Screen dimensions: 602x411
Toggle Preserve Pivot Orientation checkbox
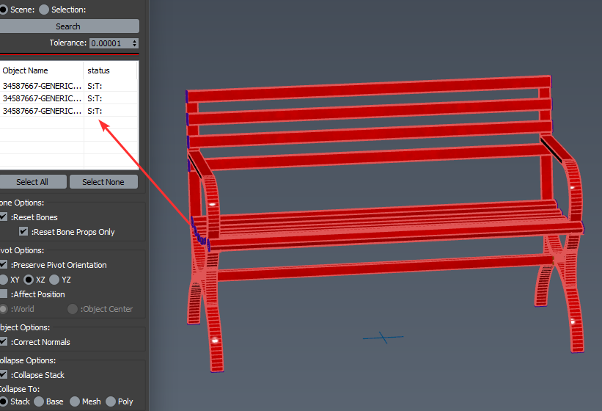[x=4, y=265]
